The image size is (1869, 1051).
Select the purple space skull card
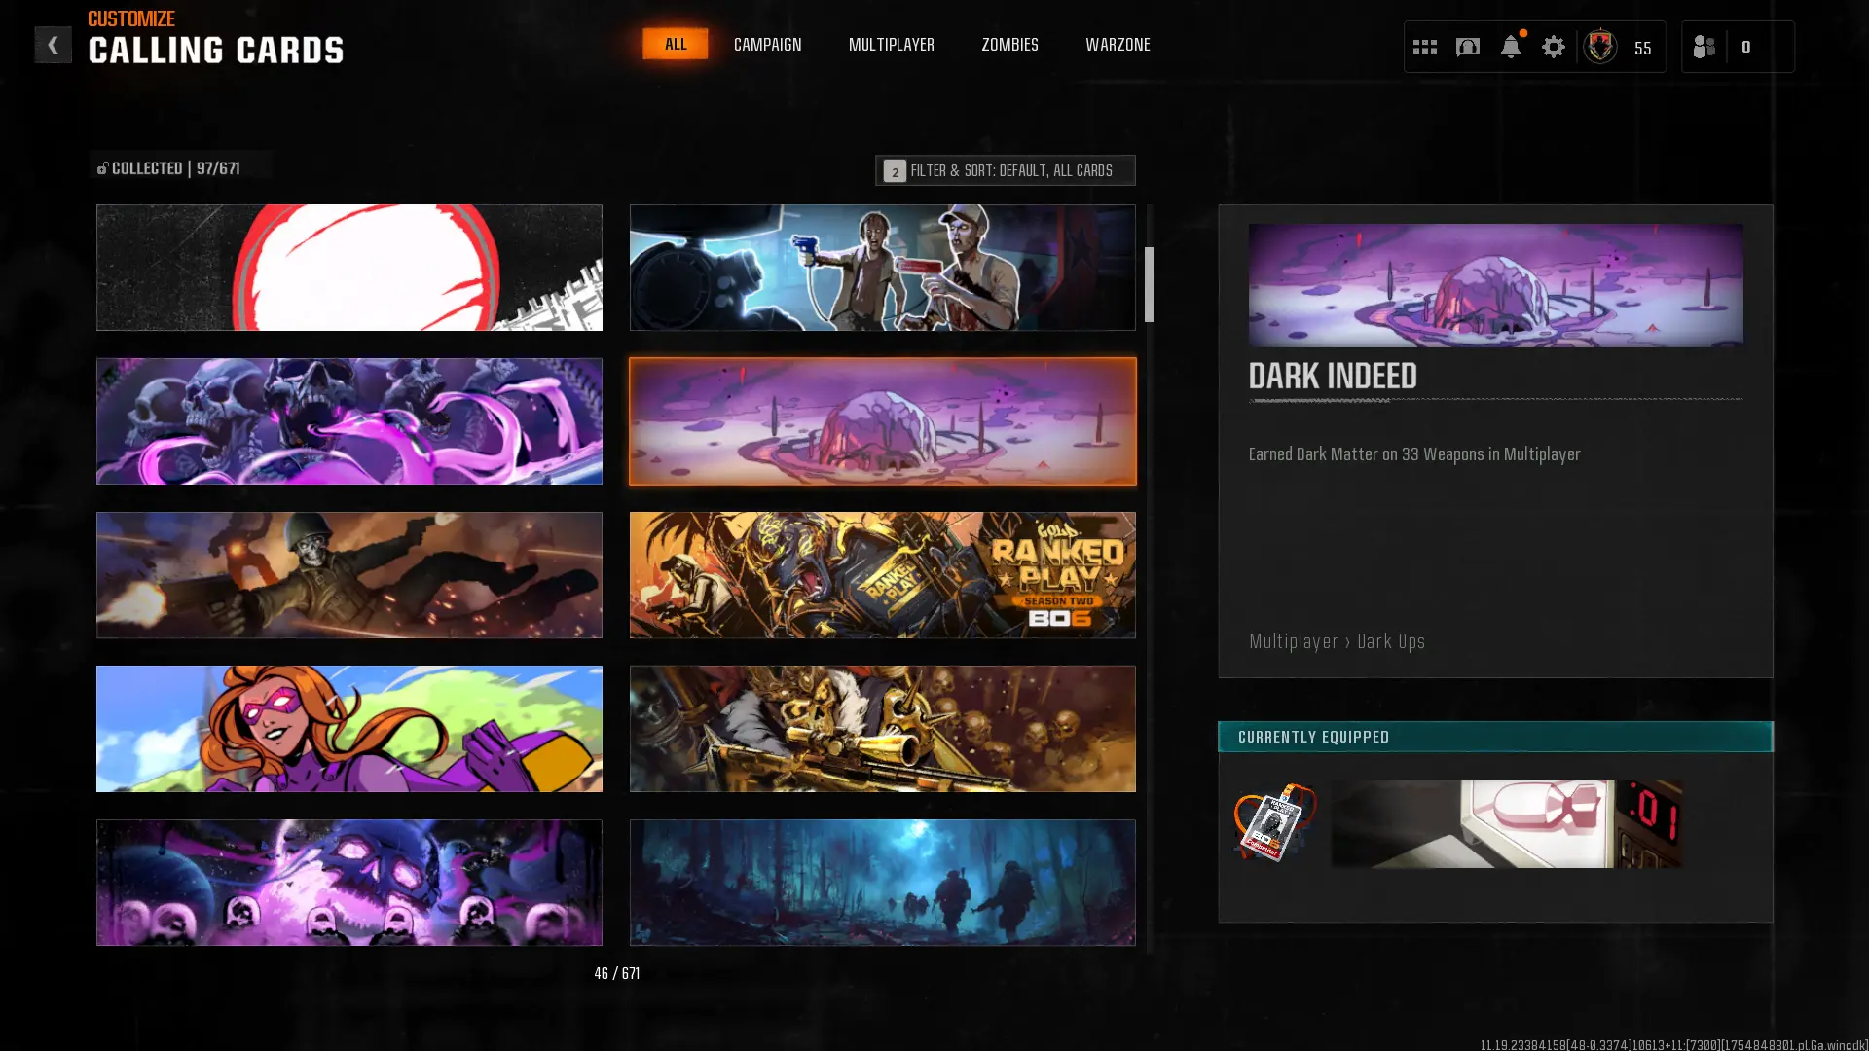click(348, 883)
